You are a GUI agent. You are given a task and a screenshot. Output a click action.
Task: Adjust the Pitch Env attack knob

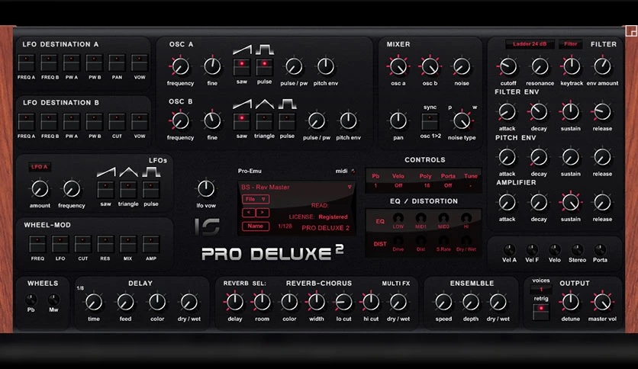click(507, 157)
